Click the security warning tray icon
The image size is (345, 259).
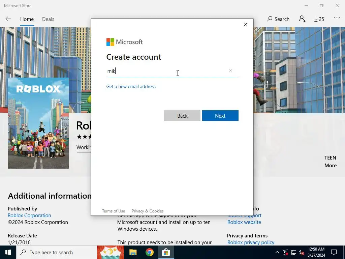click(x=285, y=252)
